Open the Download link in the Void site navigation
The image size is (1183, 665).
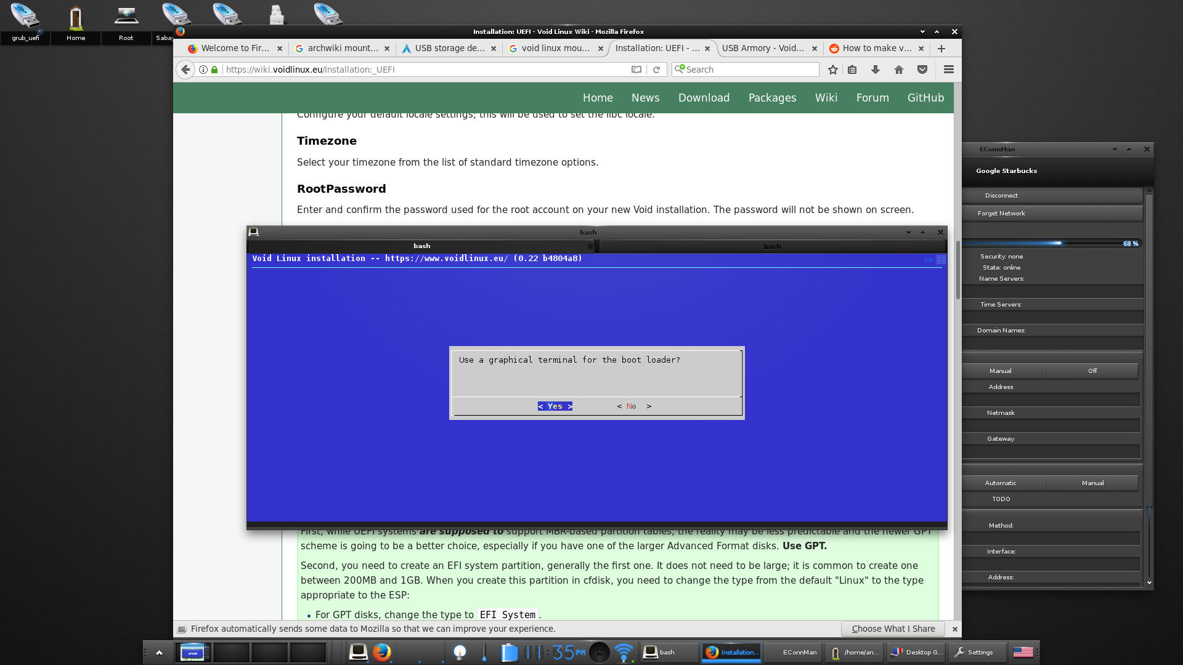click(704, 98)
